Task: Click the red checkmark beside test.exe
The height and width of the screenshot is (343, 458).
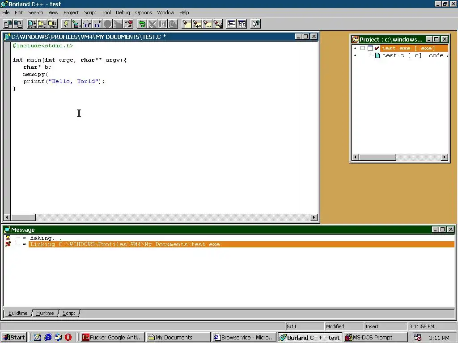Action: 377,48
